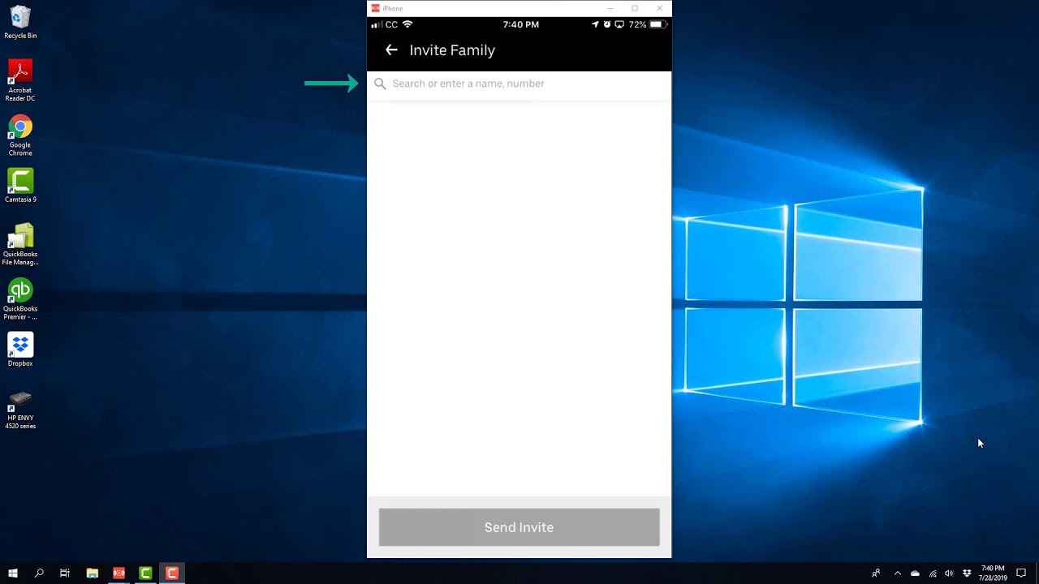Image resolution: width=1039 pixels, height=584 pixels.
Task: Select the Acrobat Reader DC desktop shortcut
Action: click(x=20, y=80)
